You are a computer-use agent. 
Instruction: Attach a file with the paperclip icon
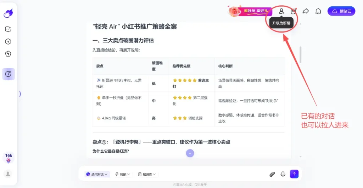272,174
